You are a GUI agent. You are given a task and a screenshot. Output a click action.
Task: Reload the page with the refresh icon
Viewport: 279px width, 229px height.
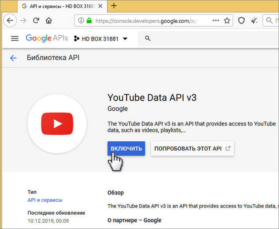[x=36, y=21]
